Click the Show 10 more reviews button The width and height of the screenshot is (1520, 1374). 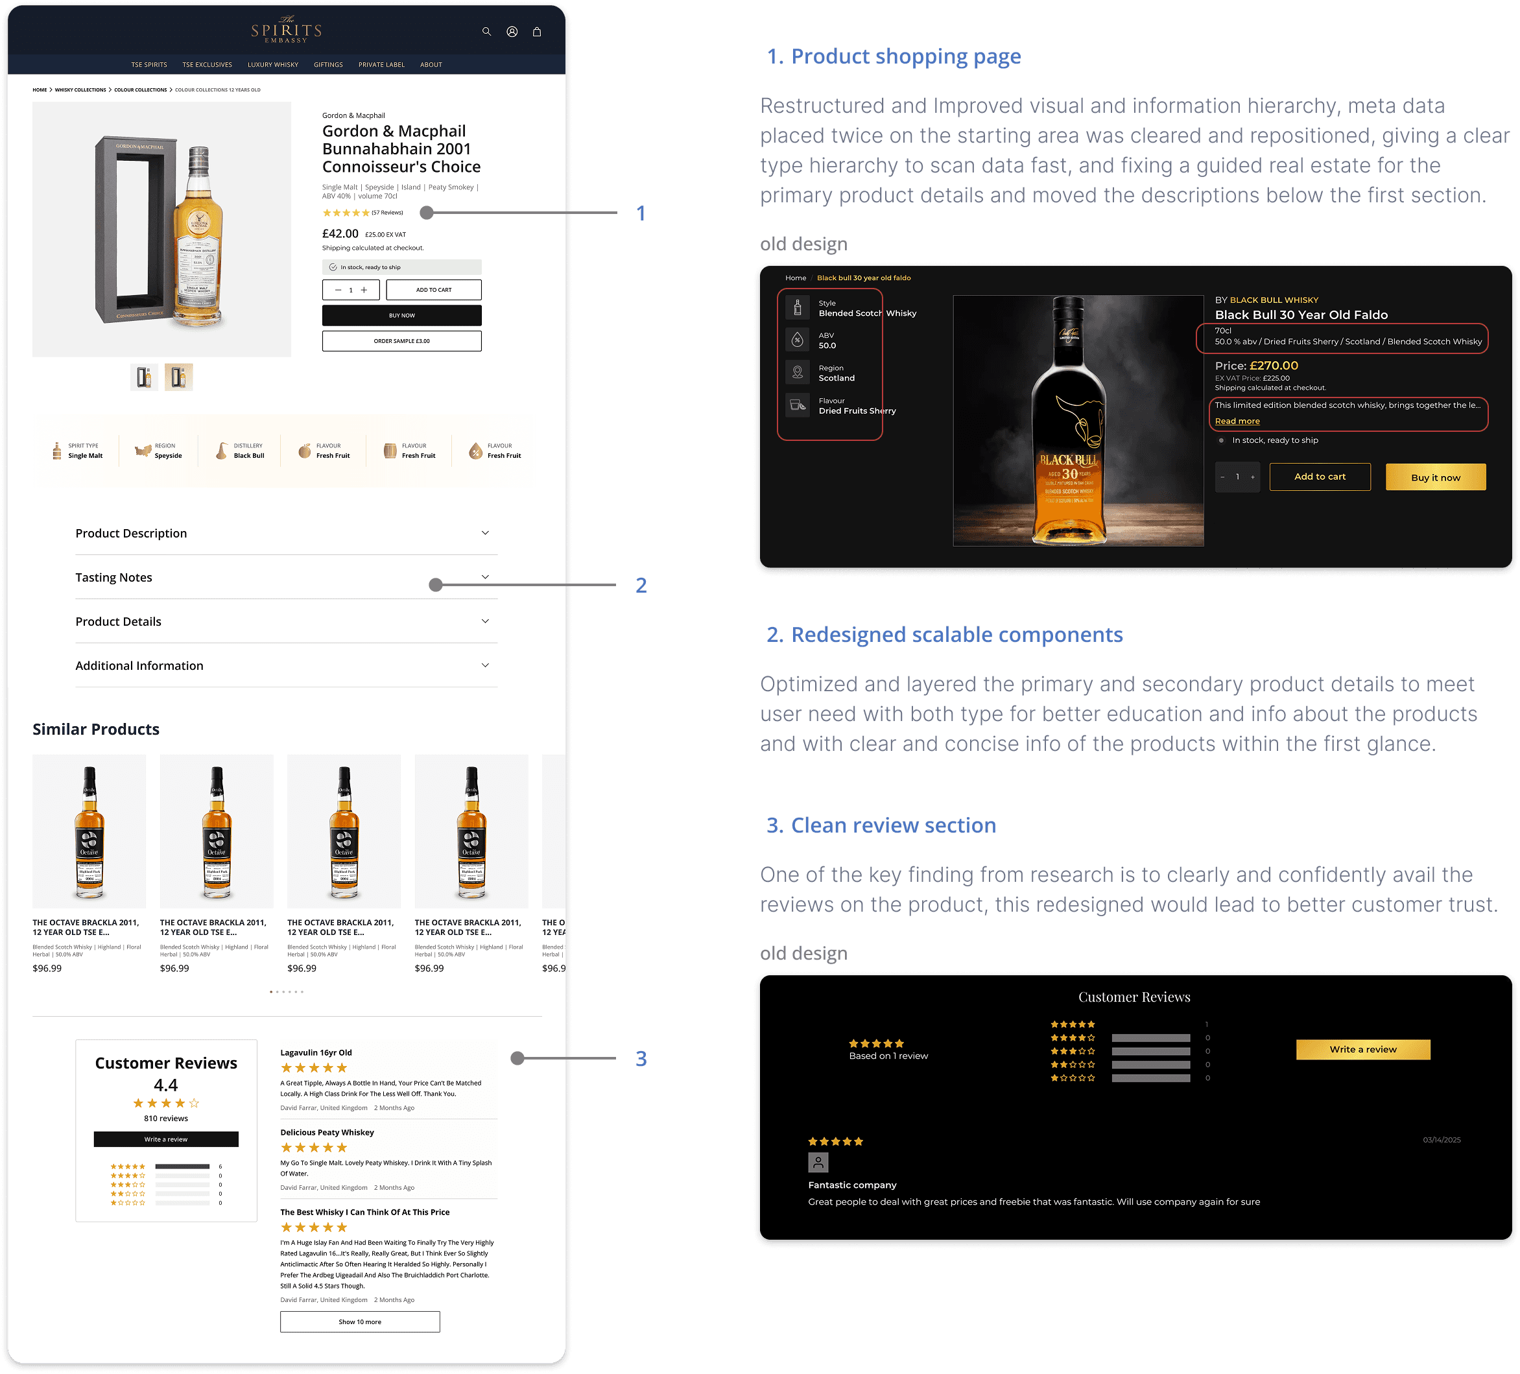click(360, 1321)
